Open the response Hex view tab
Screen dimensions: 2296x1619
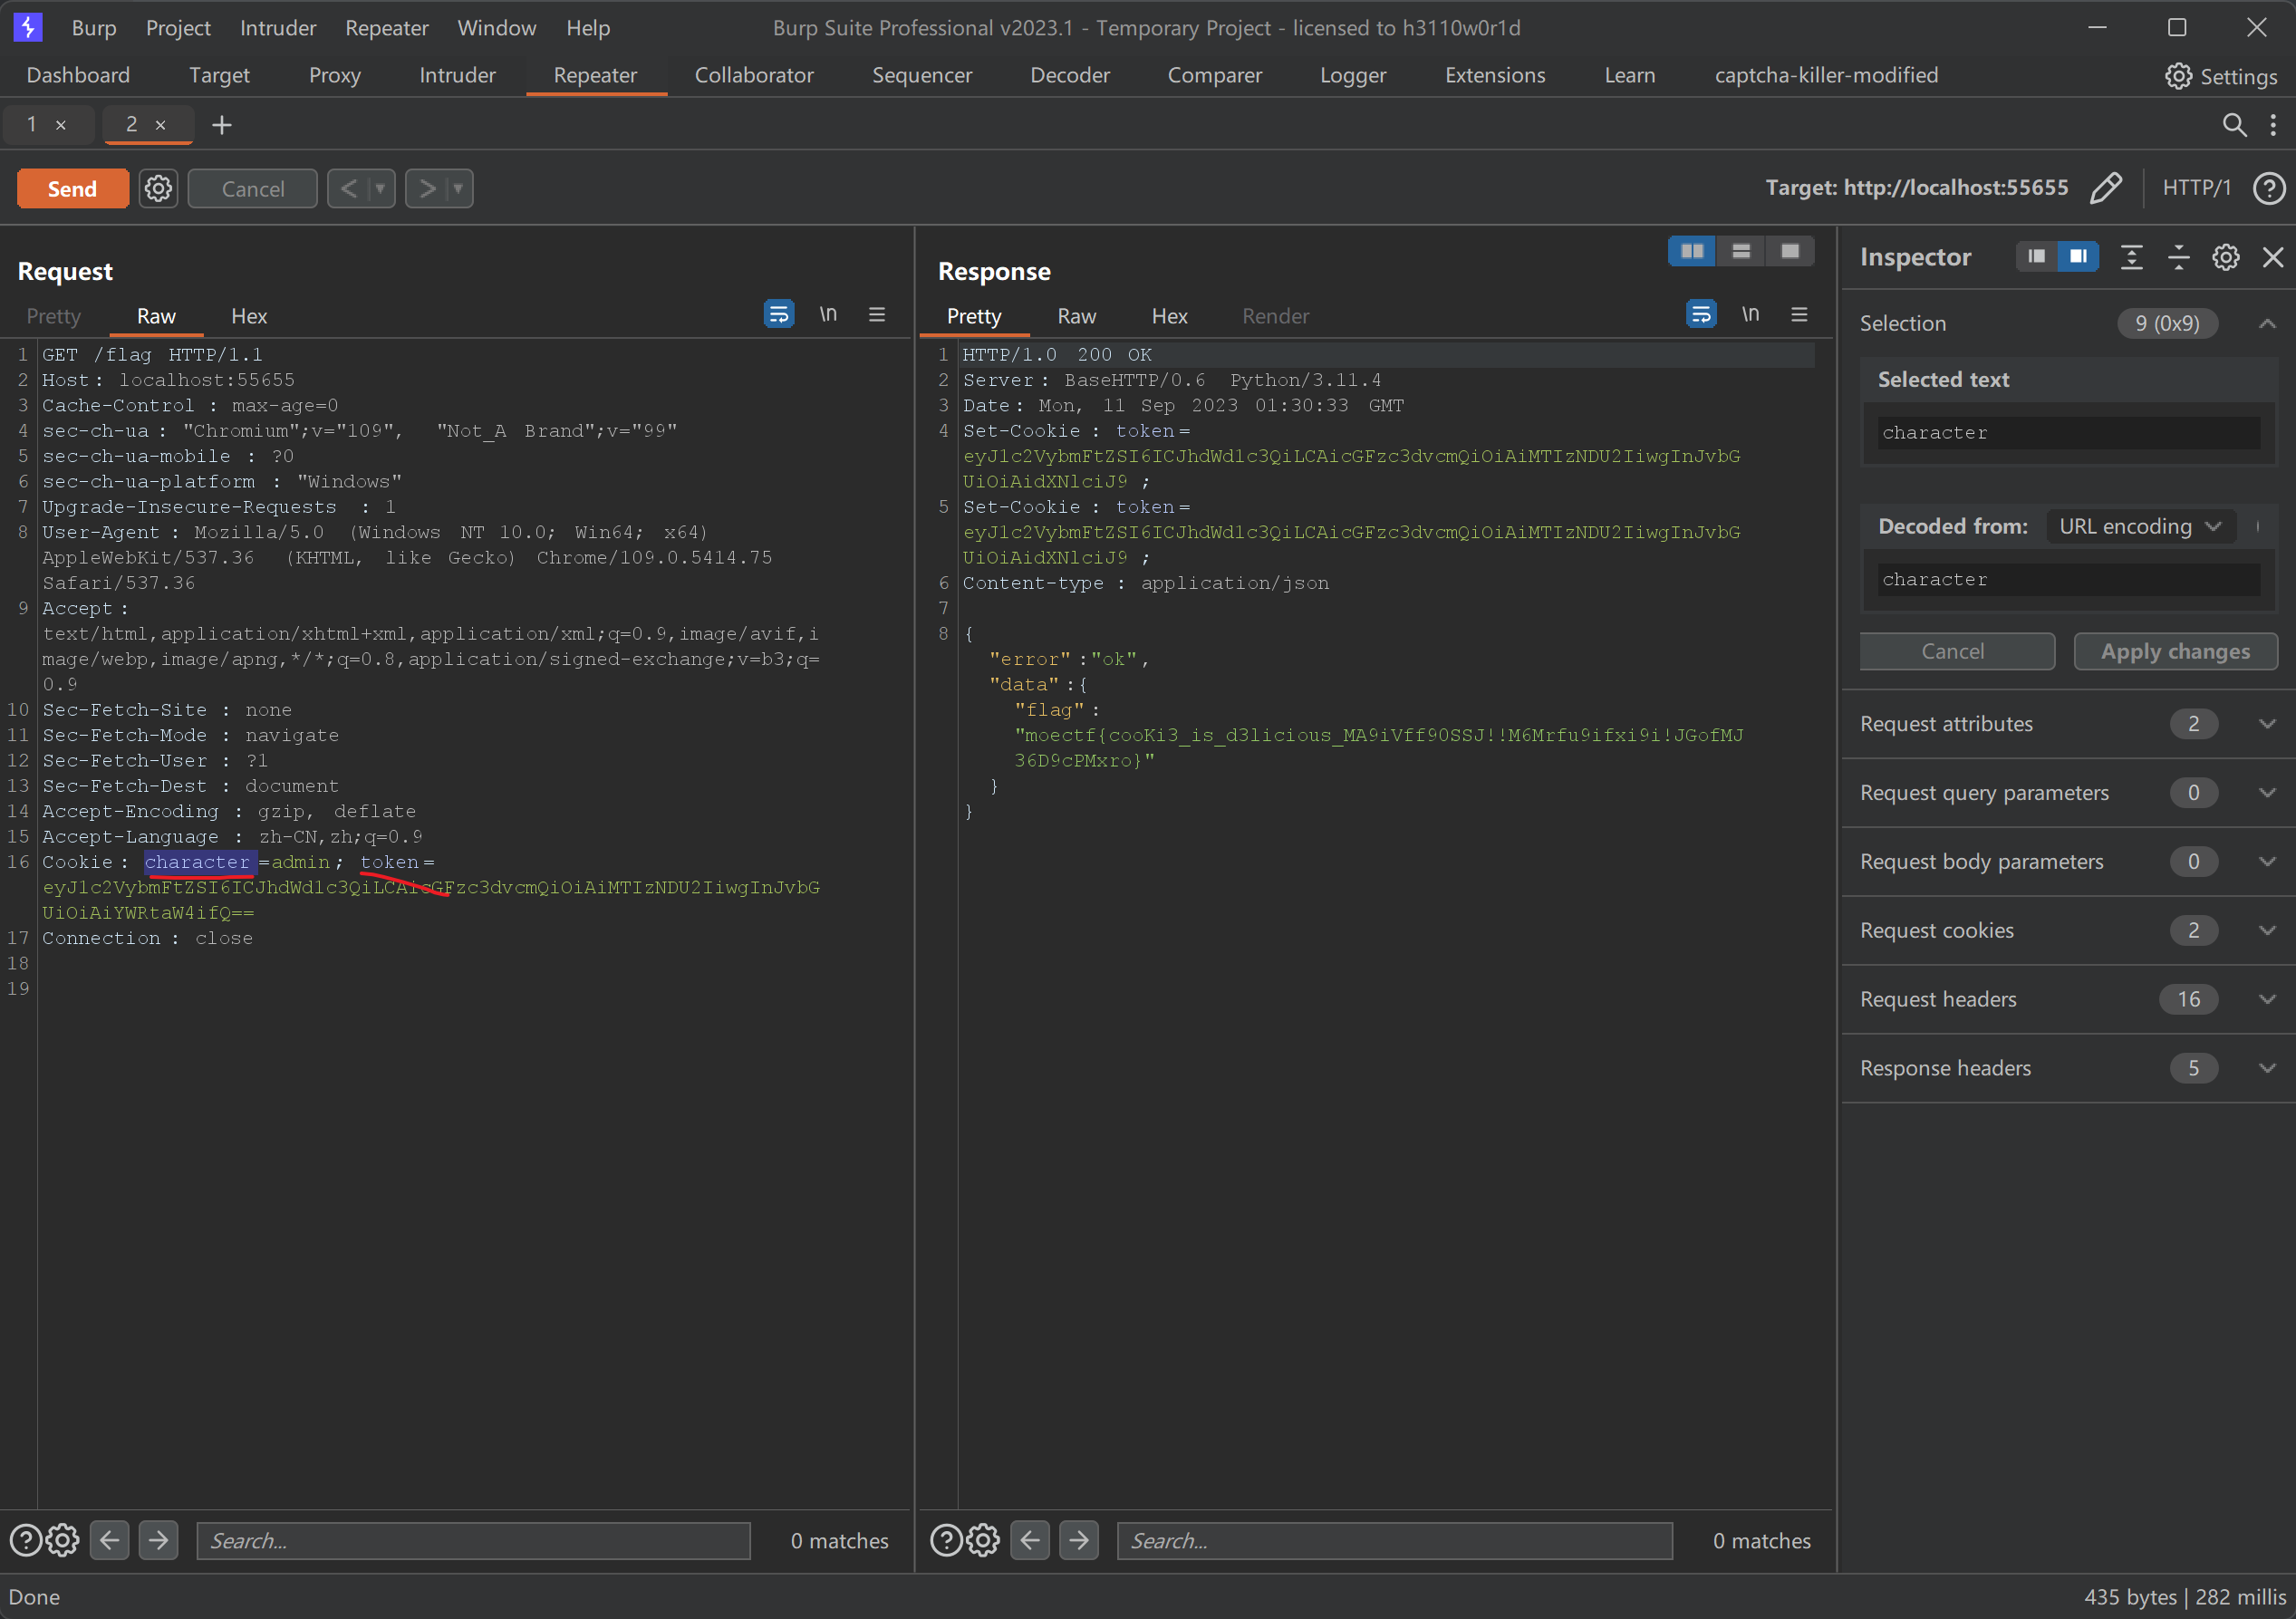point(1168,316)
